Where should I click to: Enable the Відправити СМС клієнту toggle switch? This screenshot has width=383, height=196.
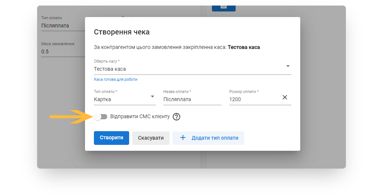pyautogui.click(x=100, y=117)
